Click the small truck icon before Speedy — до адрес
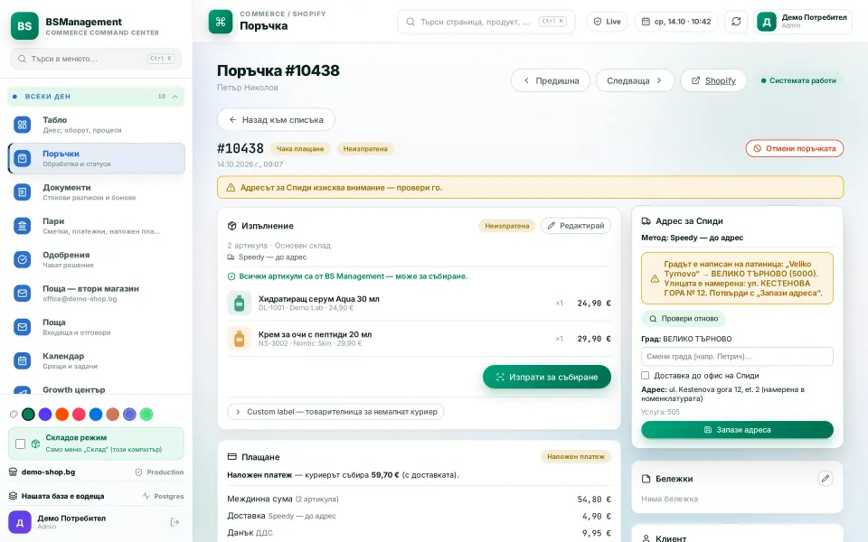The width and height of the screenshot is (868, 542). (231, 257)
